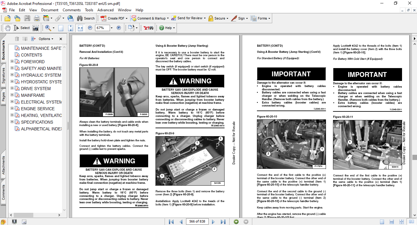417x225 pixels.
Task: Choose the Snapshot camera tool
Action: coord(36,28)
